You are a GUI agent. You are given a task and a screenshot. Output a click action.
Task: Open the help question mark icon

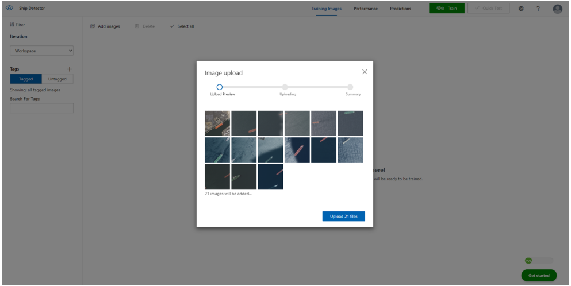pos(538,9)
